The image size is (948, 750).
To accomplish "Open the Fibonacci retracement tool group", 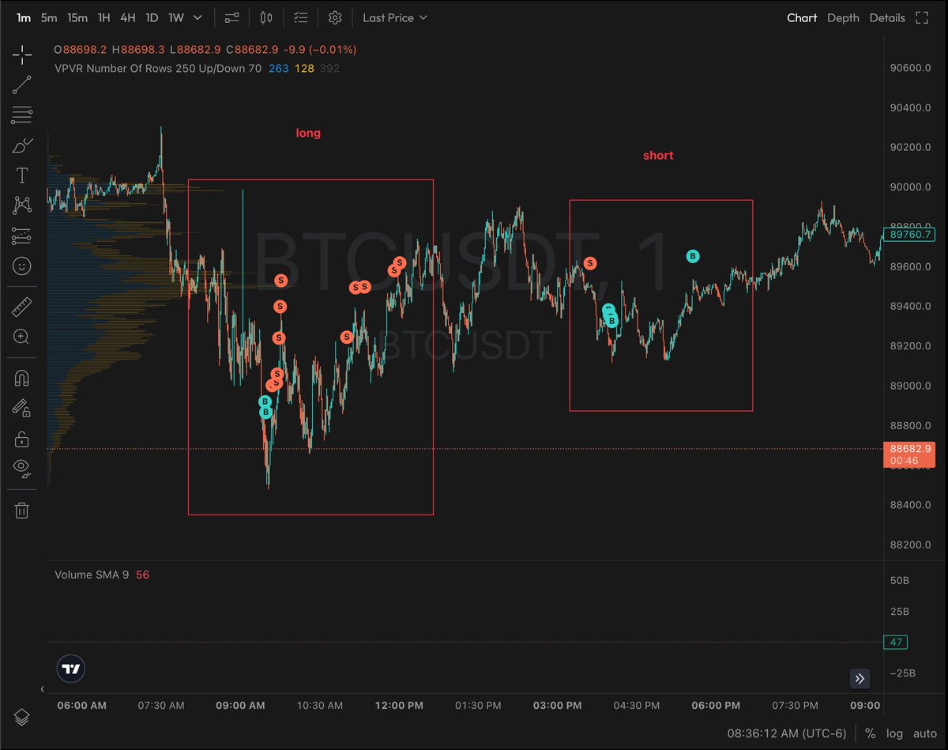I will (x=22, y=115).
